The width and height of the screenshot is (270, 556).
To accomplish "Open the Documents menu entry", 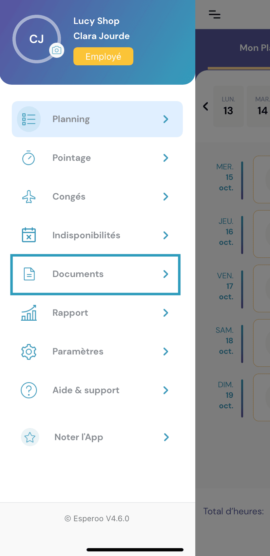I will [x=78, y=274].
